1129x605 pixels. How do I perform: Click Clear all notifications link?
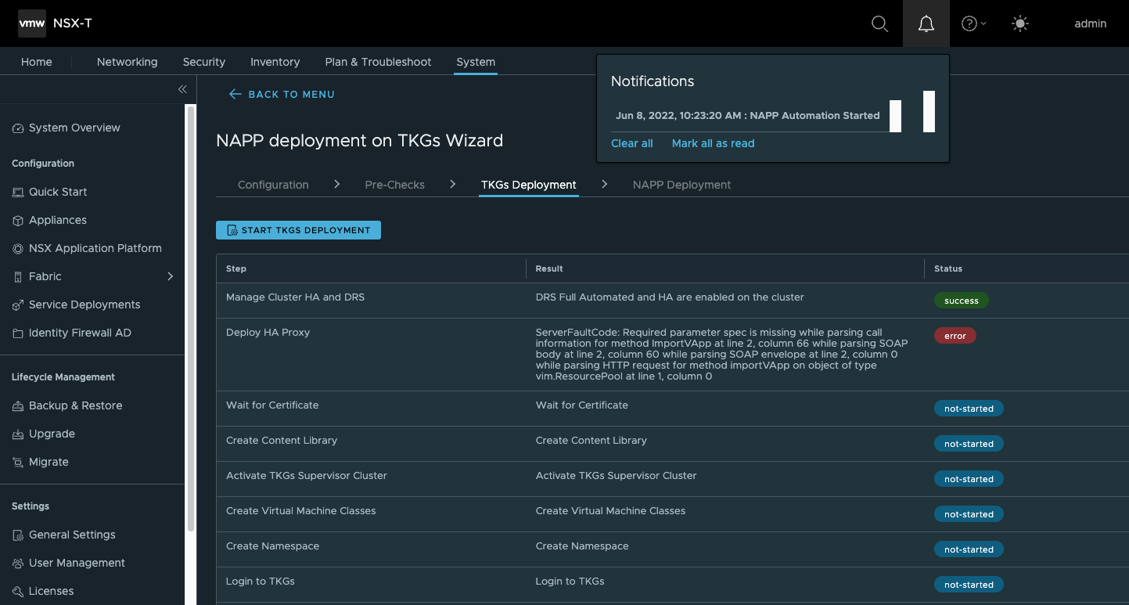tap(632, 143)
